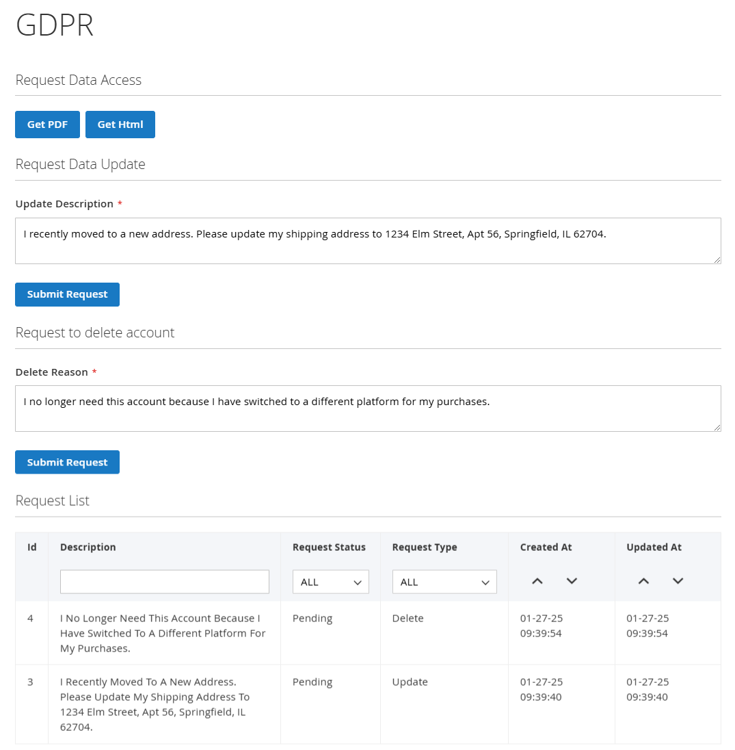Click the Description column header

[x=88, y=547]
